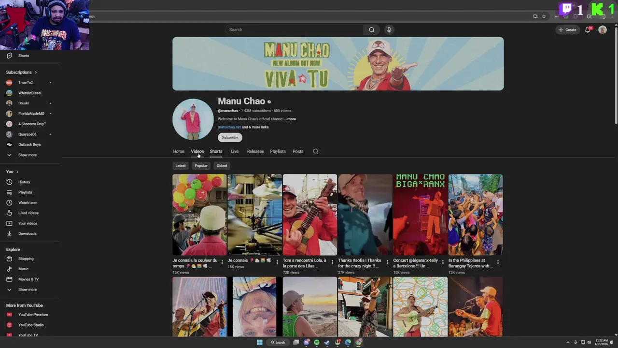Open options menu for 'Je connais la couleur' short
Screen dimensions: 618x348
coord(222,262)
